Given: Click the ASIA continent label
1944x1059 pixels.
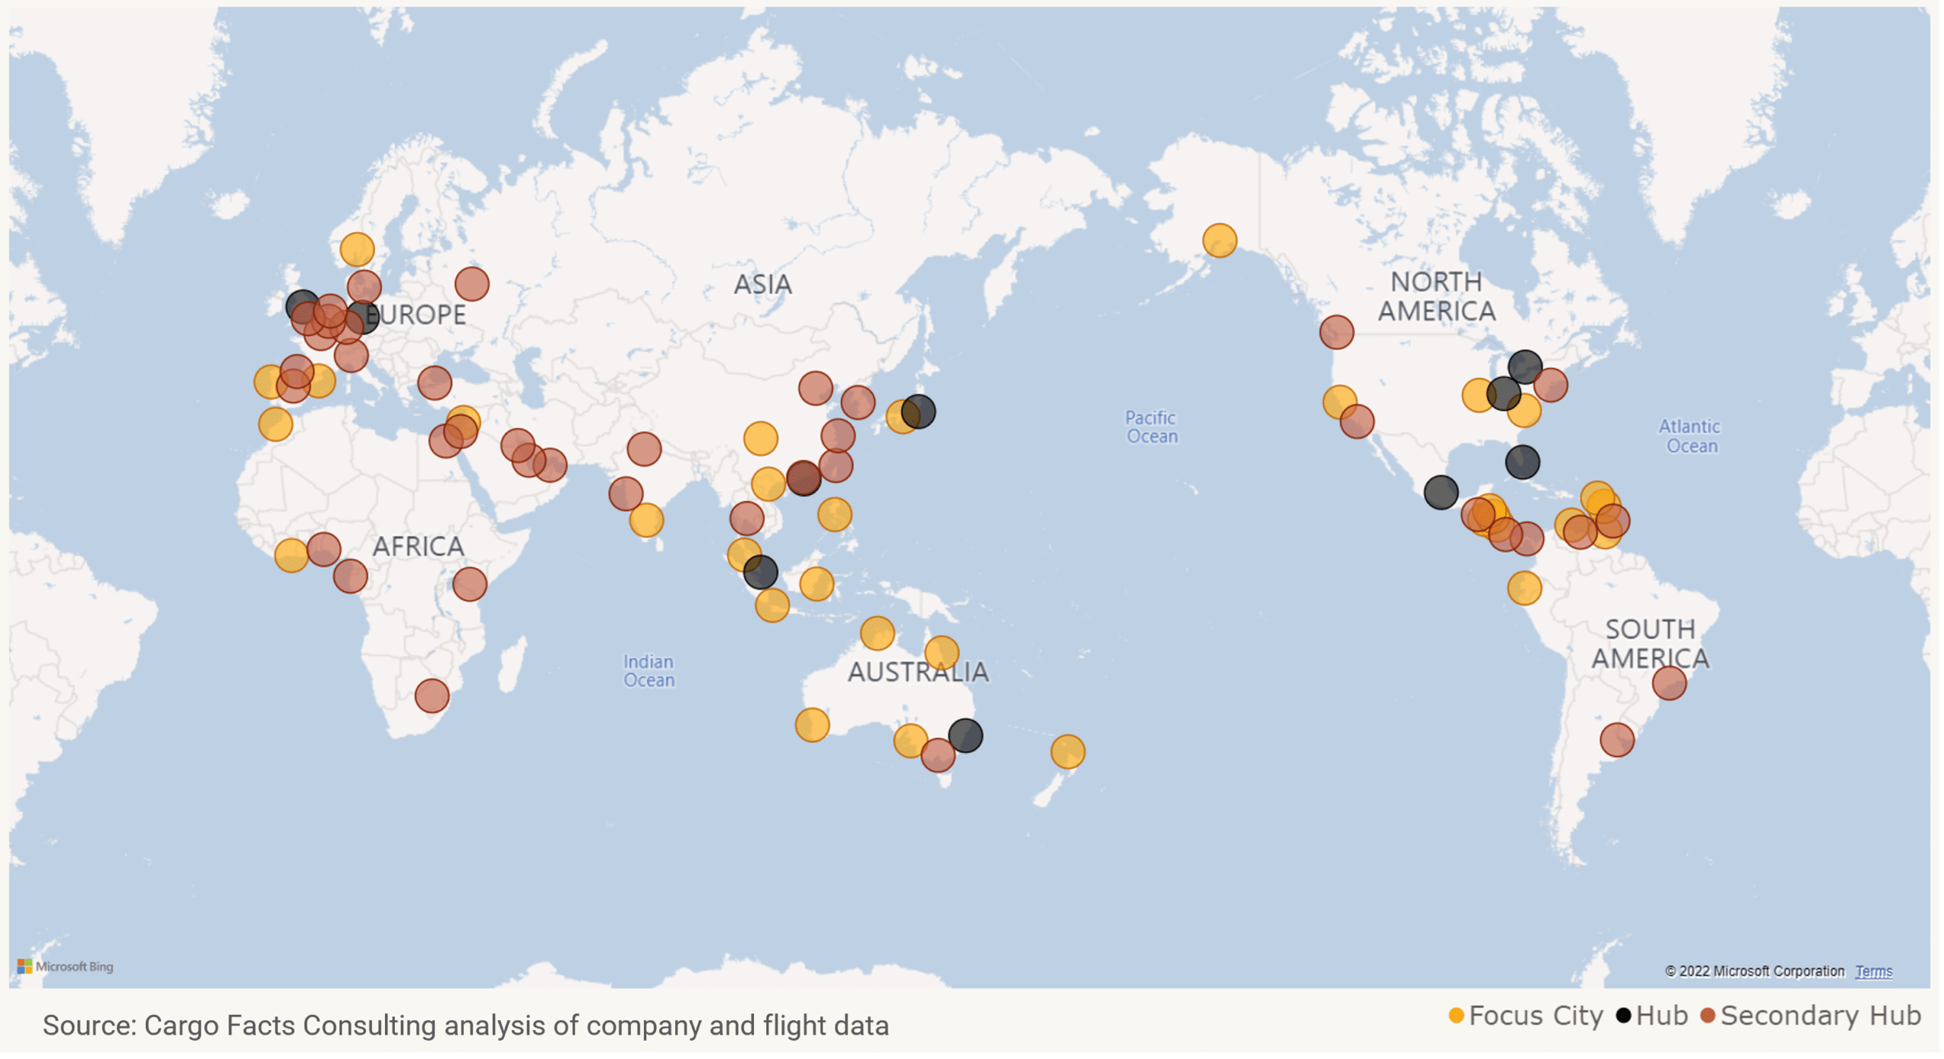Looking at the screenshot, I should pyautogui.click(x=764, y=285).
